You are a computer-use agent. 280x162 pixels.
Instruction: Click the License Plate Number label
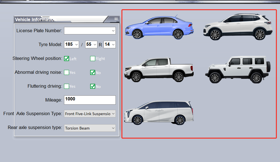coord(39,31)
